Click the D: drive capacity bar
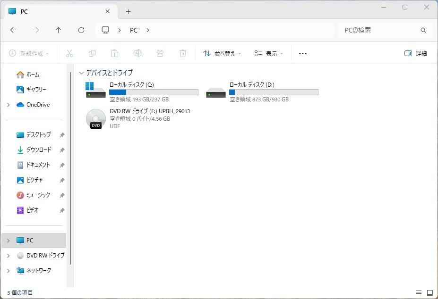This screenshot has width=438, height=299. 274,92
